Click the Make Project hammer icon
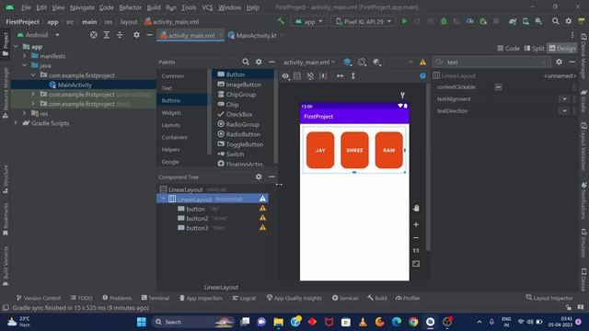Viewport: 589px width, 331px height. (x=281, y=21)
